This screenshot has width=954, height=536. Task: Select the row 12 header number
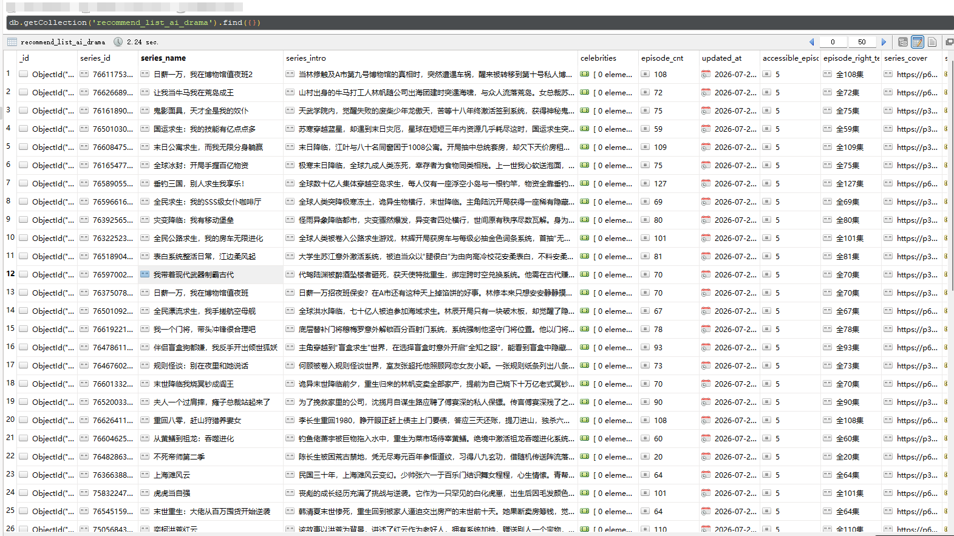point(10,274)
